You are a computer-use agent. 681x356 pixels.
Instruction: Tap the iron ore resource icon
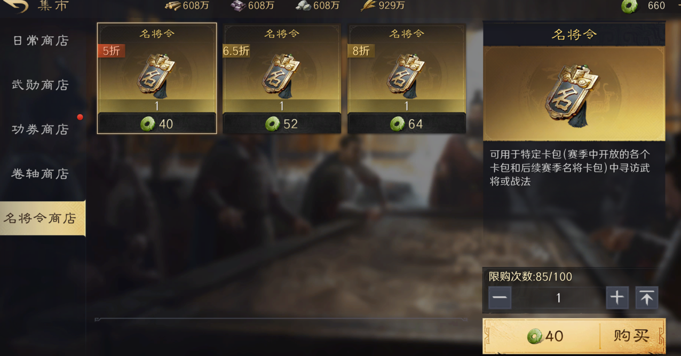[237, 6]
